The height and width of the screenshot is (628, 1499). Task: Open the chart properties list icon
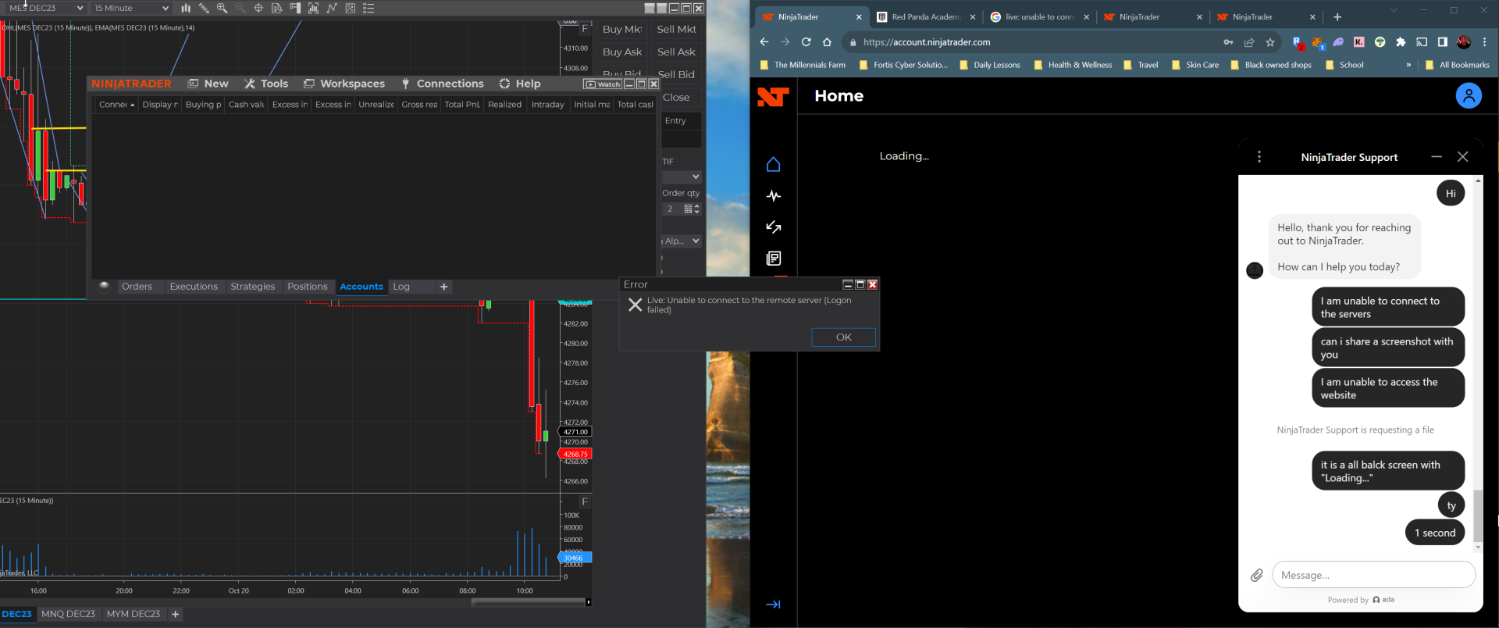click(369, 8)
